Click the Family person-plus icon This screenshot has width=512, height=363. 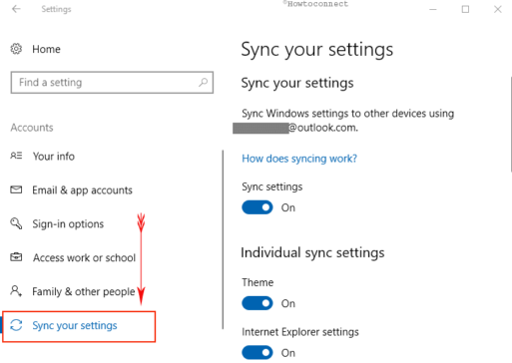[16, 291]
